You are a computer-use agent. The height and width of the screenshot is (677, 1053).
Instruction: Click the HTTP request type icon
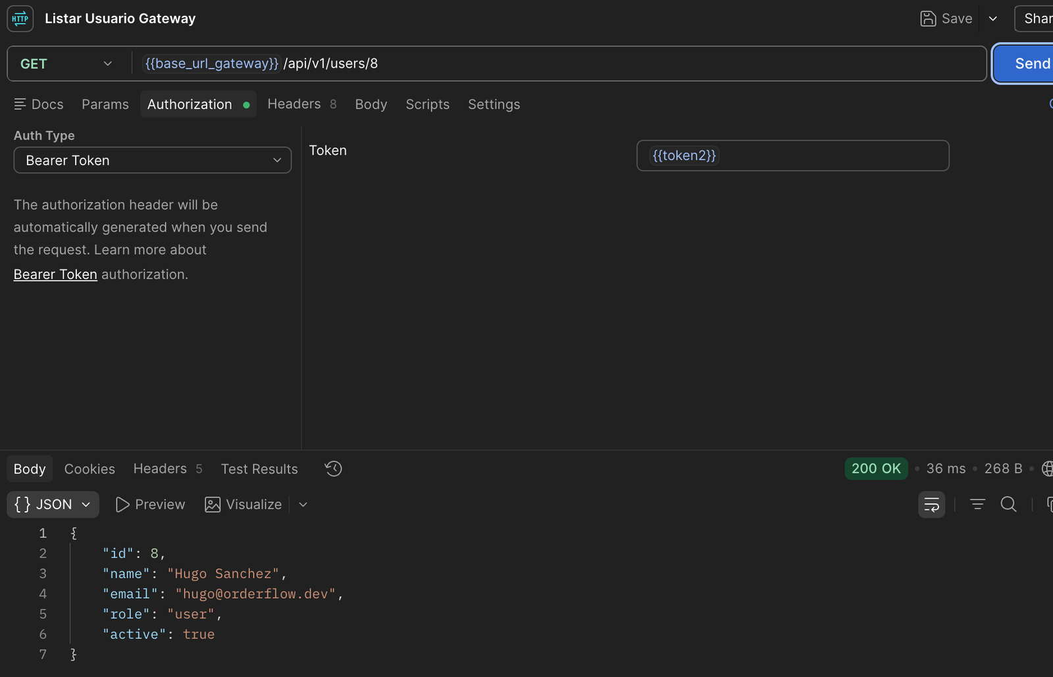pos(20,18)
